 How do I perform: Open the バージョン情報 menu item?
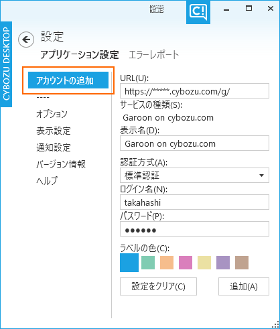(x=61, y=164)
